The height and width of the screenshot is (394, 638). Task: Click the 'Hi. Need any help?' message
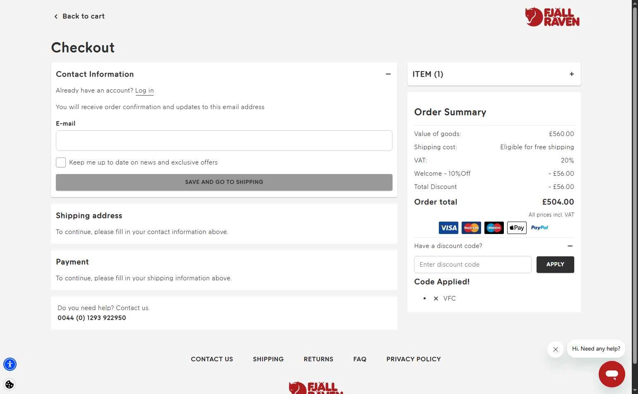tap(596, 349)
